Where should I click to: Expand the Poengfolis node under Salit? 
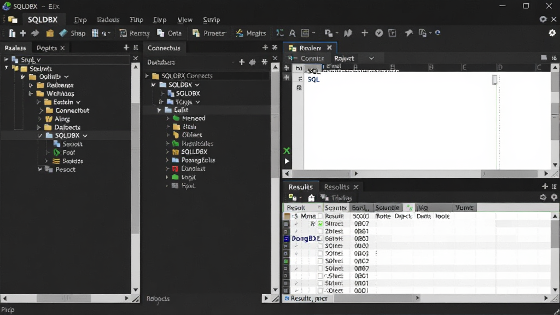point(167,160)
